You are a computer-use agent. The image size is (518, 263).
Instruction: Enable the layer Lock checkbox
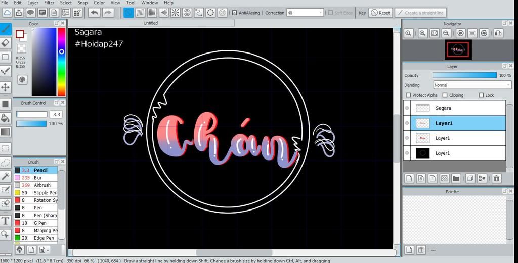[481, 95]
